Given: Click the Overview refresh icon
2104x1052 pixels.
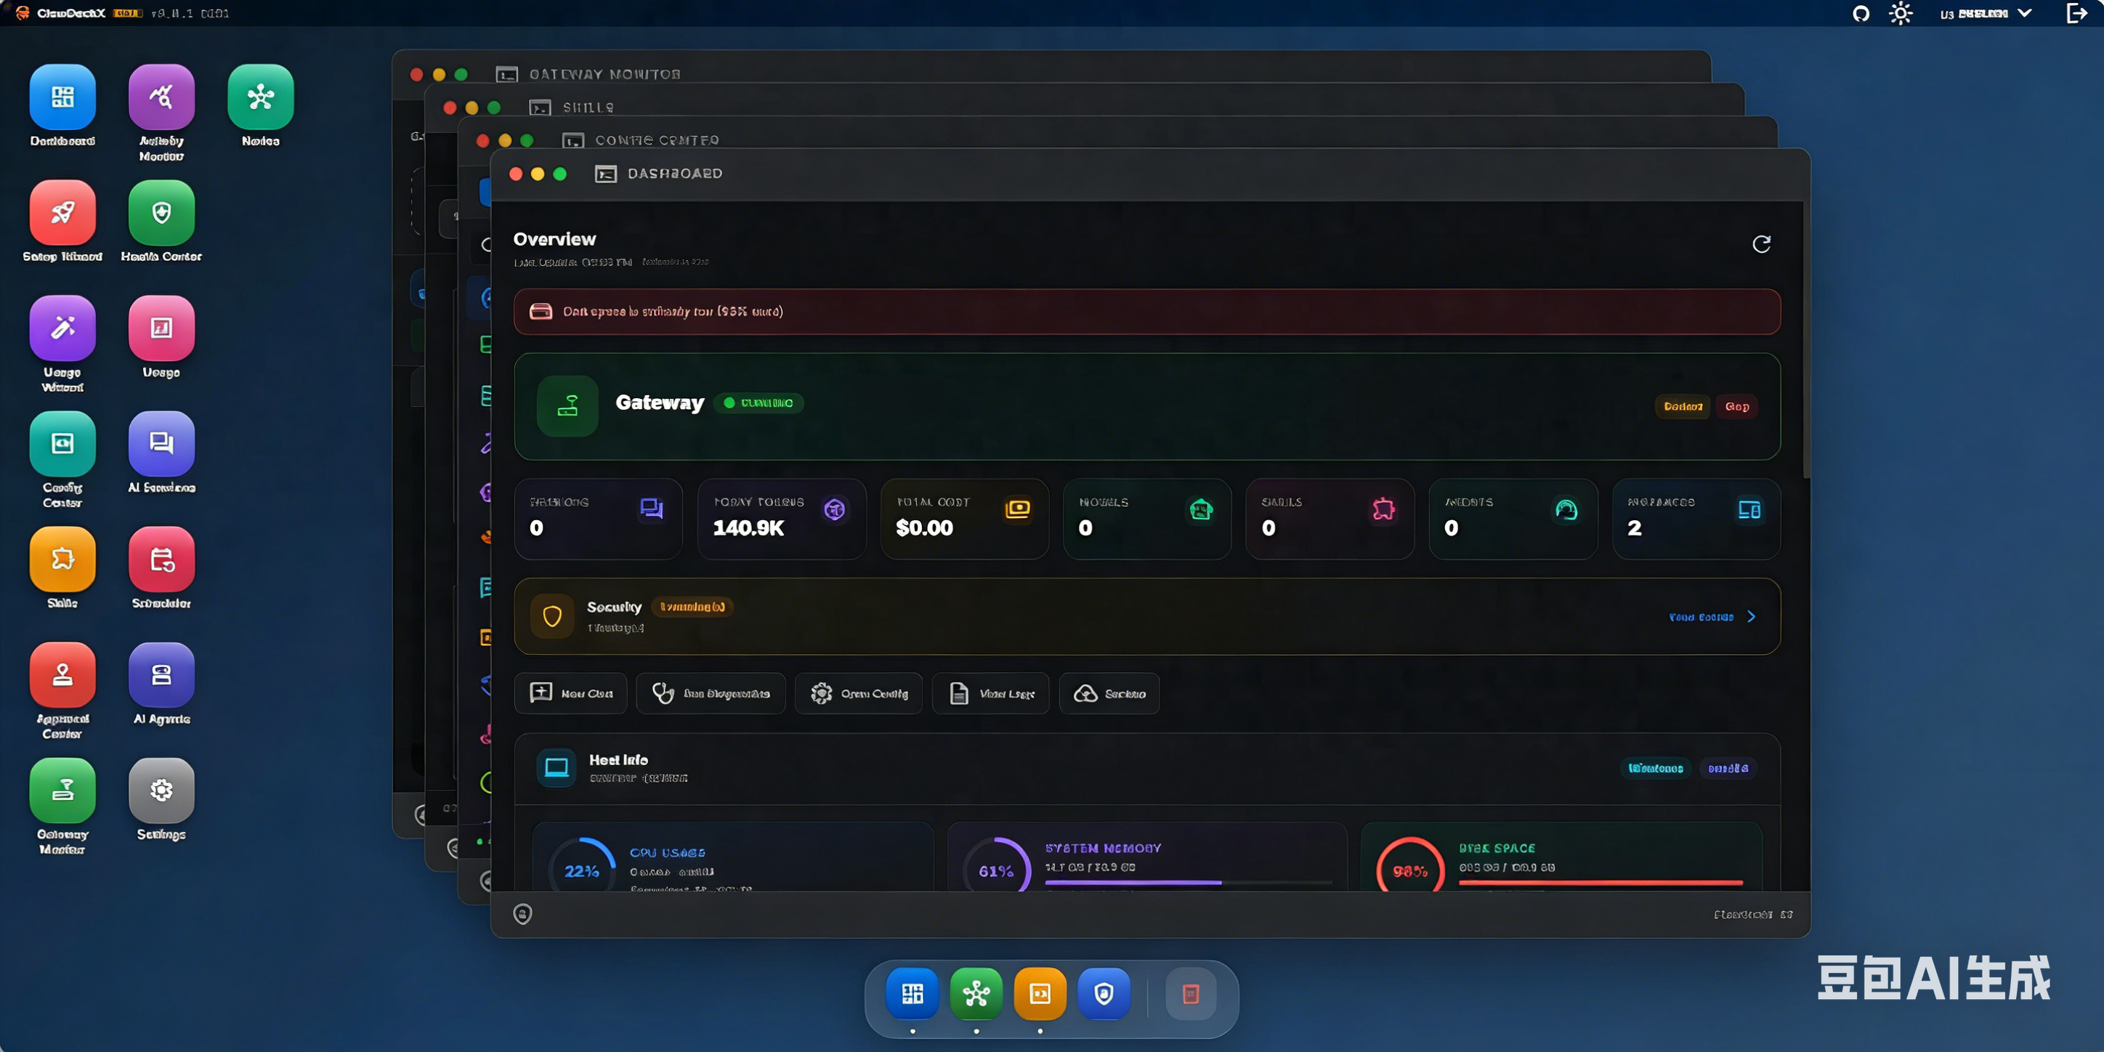Looking at the screenshot, I should click(x=1761, y=244).
